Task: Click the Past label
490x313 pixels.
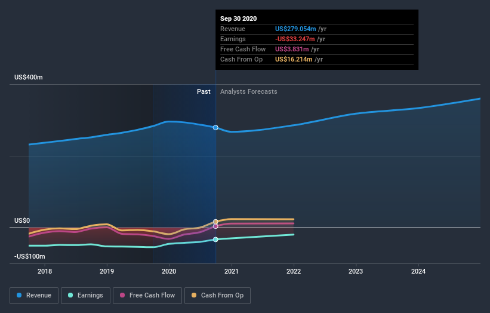Action: (204, 91)
